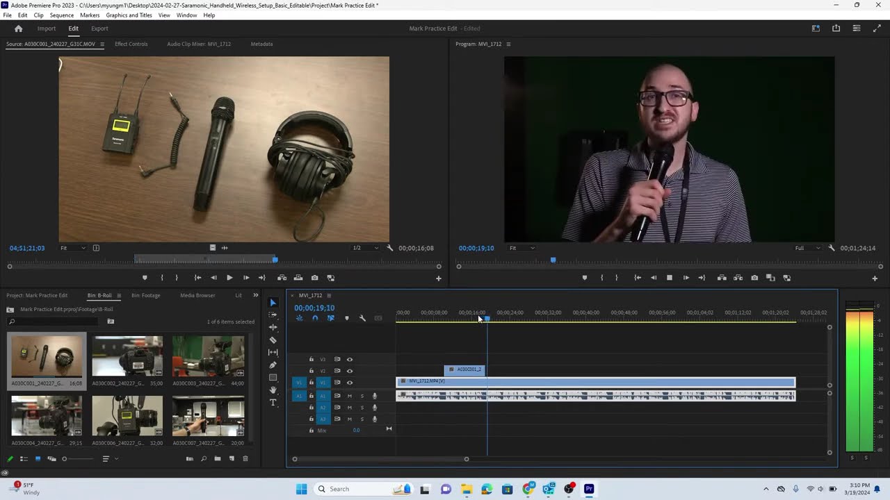Select the Ripple Edit tool
The height and width of the screenshot is (500, 890).
pyautogui.click(x=273, y=328)
